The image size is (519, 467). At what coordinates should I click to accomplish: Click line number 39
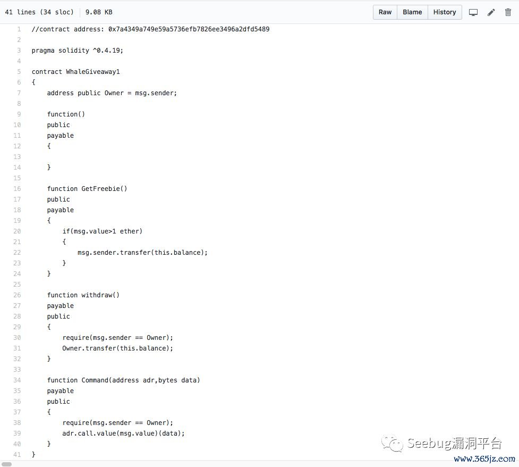click(18, 433)
